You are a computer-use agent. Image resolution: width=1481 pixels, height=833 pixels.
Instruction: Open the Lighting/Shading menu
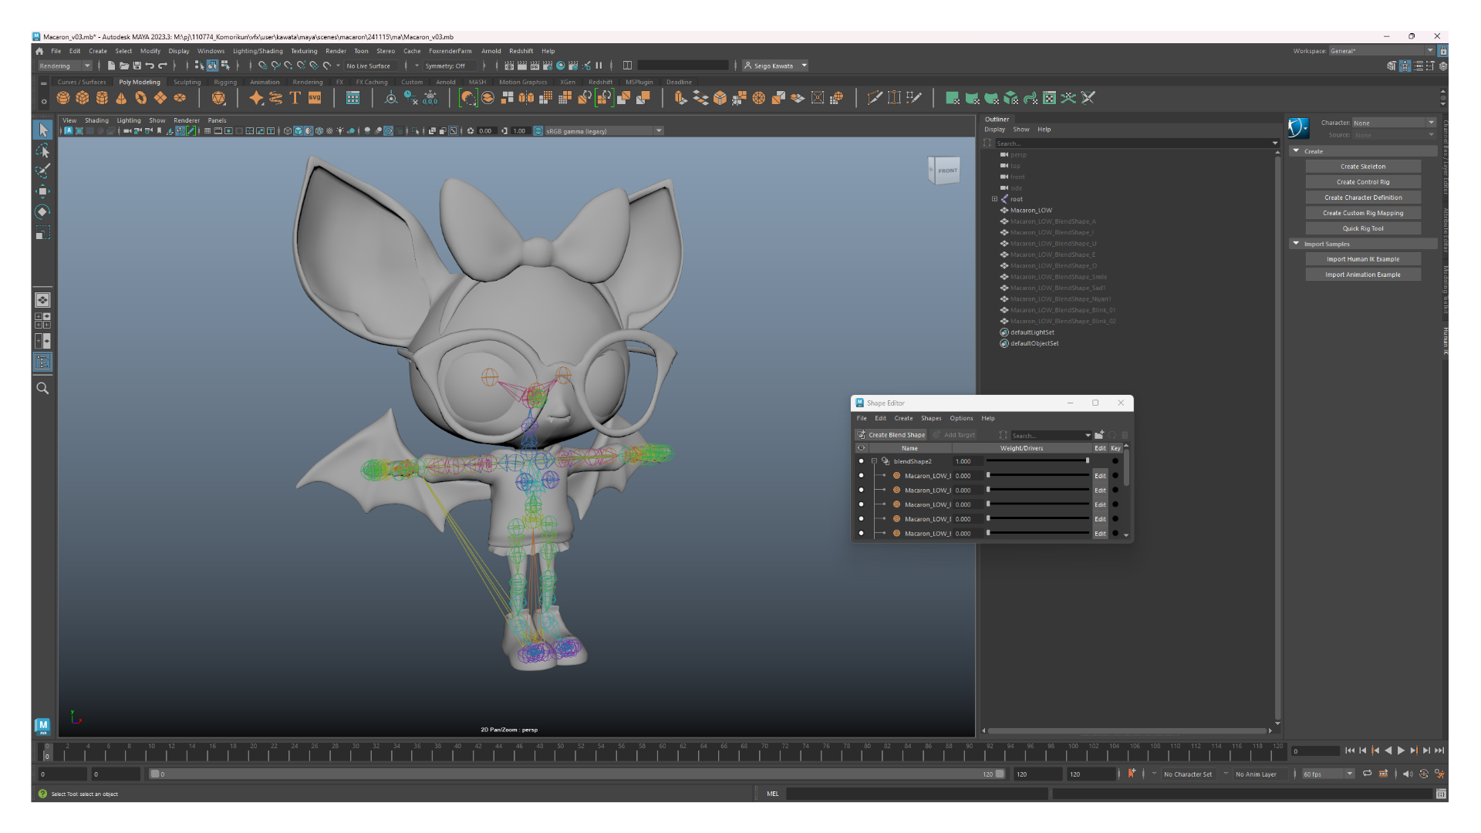(258, 51)
